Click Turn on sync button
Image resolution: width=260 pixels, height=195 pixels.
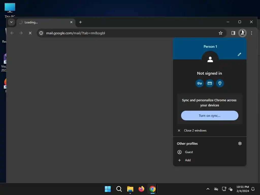click(209, 116)
